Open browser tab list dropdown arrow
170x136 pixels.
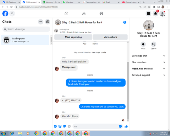(154, 2)
